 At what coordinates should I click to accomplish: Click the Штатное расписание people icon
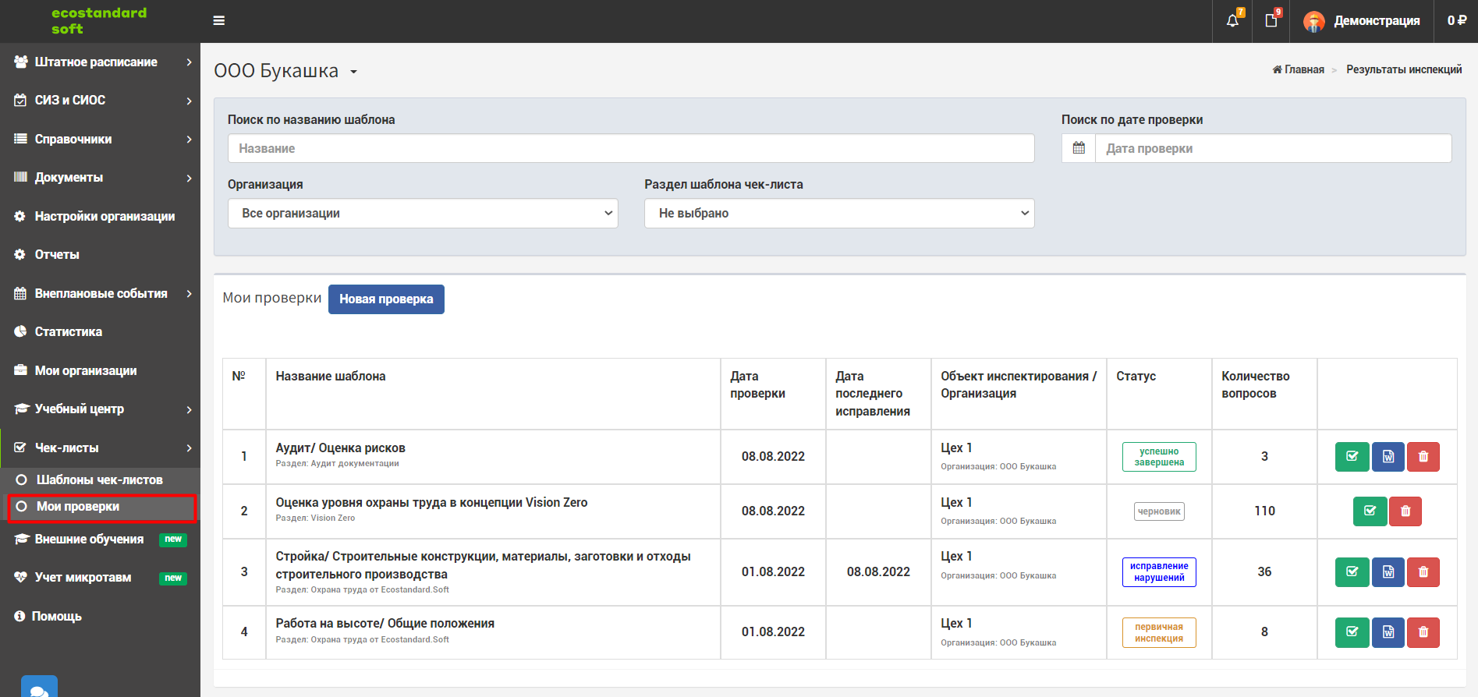[x=21, y=62]
